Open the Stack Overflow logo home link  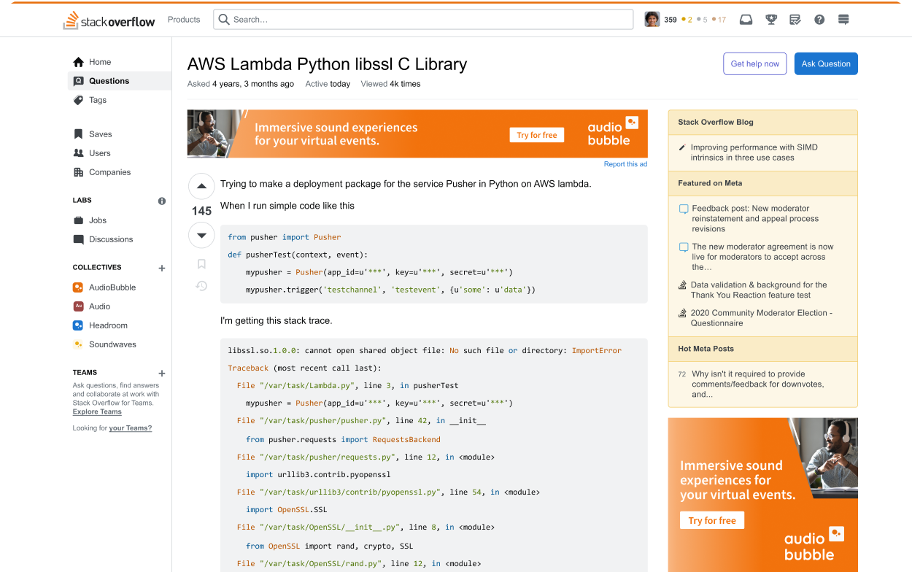109,20
